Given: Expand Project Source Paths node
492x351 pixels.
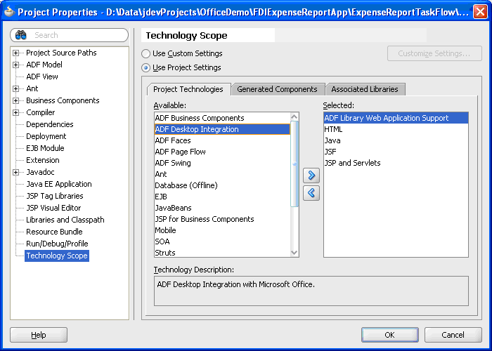Looking at the screenshot, I should pos(15,53).
